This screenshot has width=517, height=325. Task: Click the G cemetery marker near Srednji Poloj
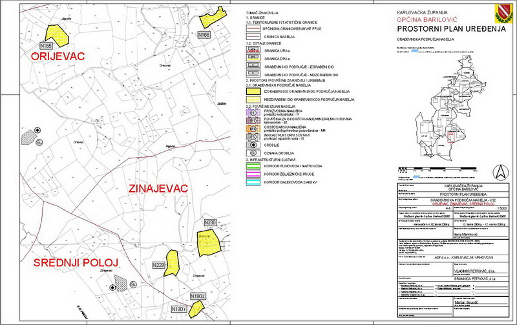point(132,284)
